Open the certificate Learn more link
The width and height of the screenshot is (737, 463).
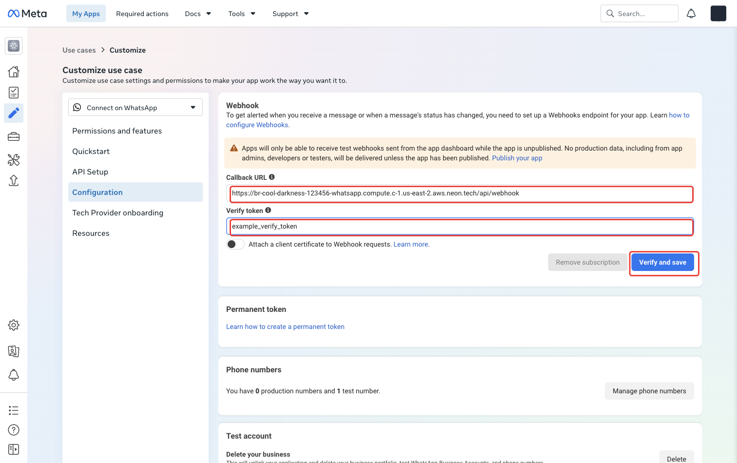pos(411,244)
